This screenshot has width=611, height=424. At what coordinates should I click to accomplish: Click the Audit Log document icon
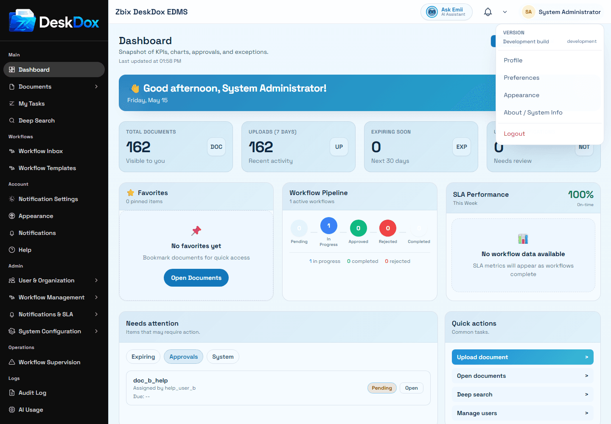coord(12,393)
